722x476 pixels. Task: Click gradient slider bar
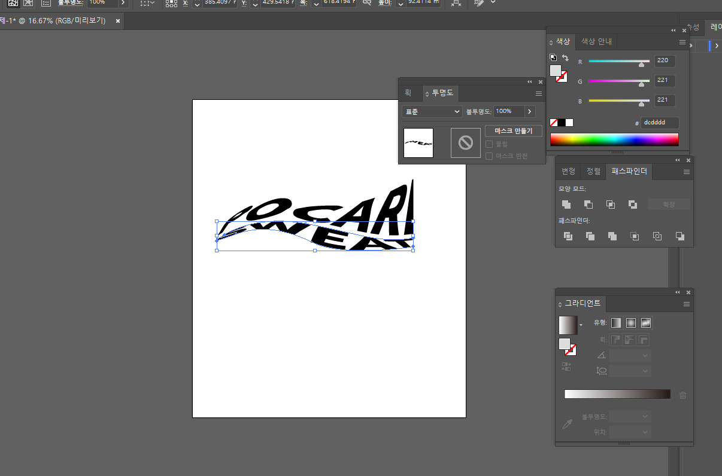point(617,394)
